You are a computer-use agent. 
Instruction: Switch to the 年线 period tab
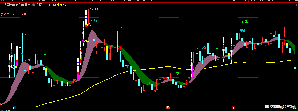pyautogui.click(x=131, y=1)
